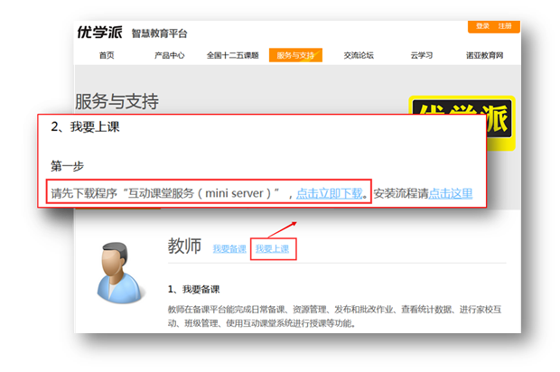The height and width of the screenshot is (372, 560).
Task: Click the 注册 register button
Action: pos(505,26)
